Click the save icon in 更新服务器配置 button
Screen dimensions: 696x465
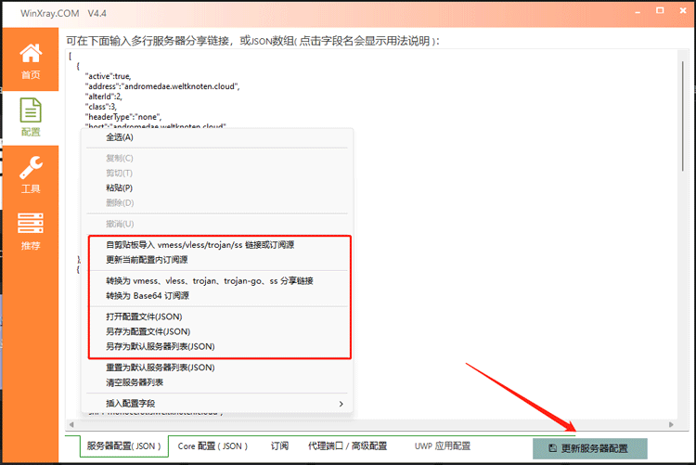(553, 448)
